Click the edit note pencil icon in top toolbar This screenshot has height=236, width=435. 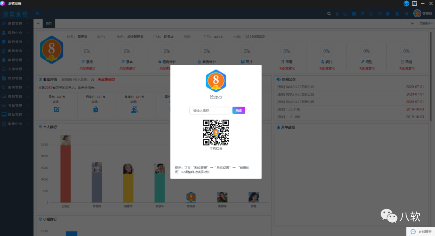pos(388,14)
